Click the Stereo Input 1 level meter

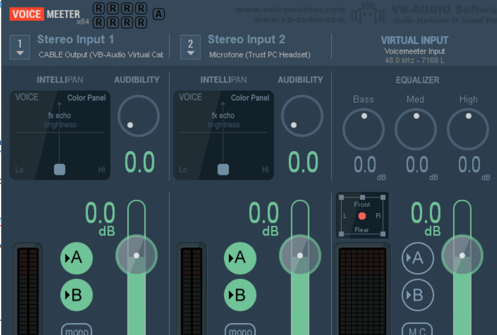[x=28, y=289]
